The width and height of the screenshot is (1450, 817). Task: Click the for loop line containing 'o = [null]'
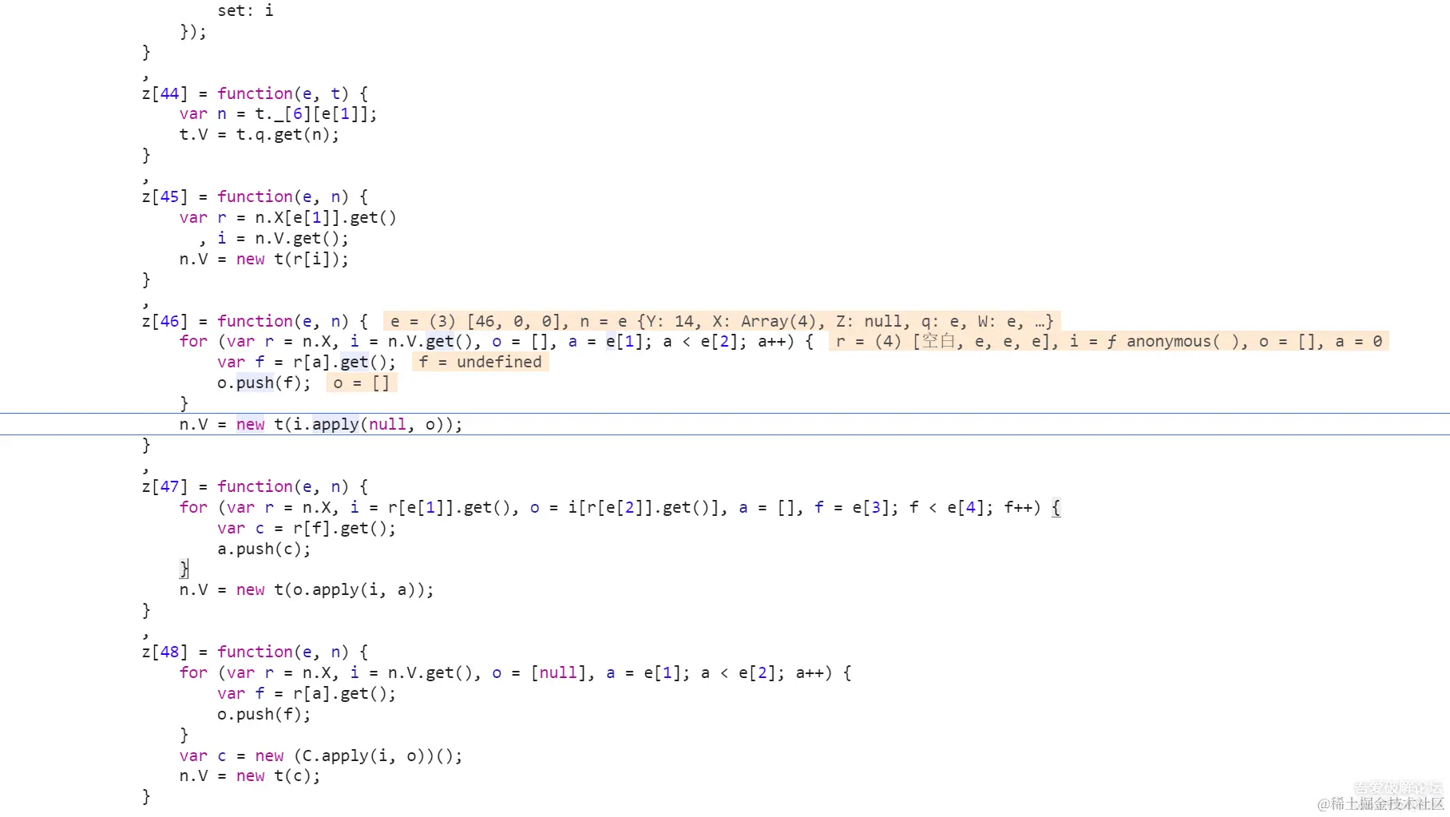tap(515, 672)
